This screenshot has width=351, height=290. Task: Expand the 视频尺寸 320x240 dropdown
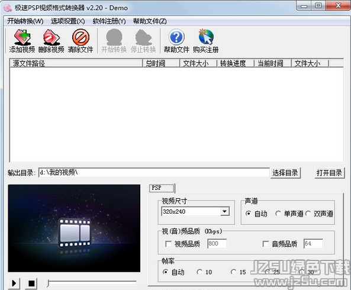coord(224,211)
